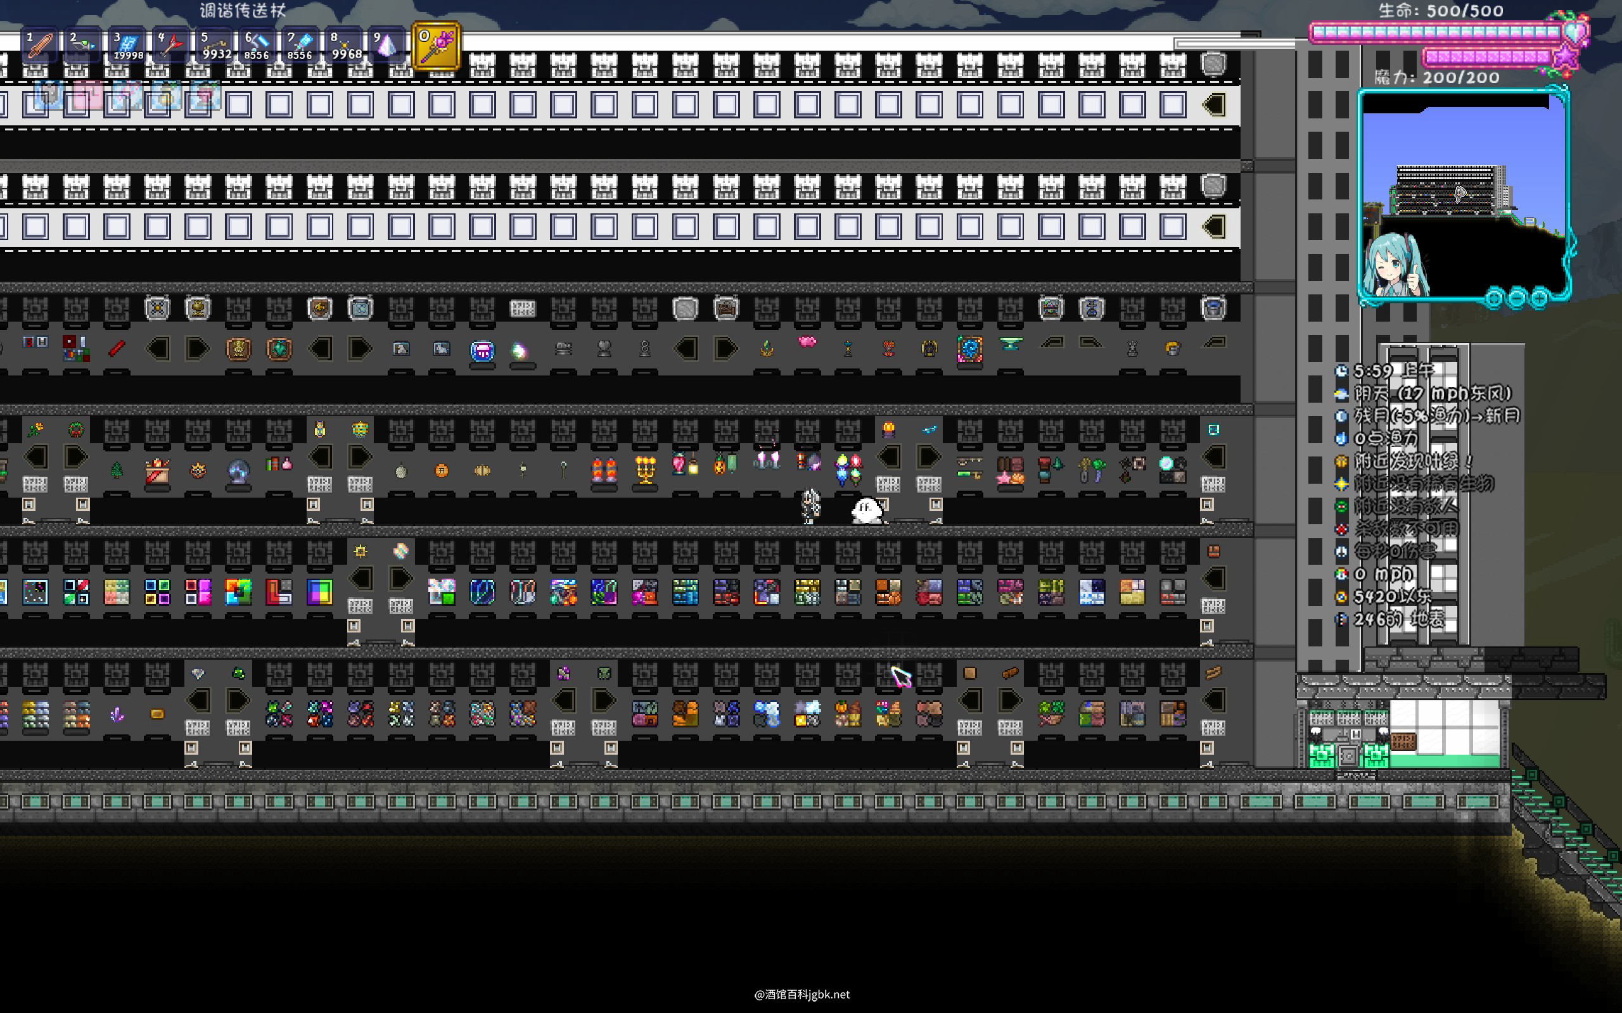Select hotbar slot 5 stack of 9932
Viewport: 1622px width, 1013px height.
(215, 46)
